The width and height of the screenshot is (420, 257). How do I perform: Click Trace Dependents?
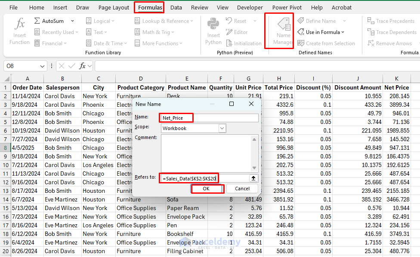tap(392, 32)
